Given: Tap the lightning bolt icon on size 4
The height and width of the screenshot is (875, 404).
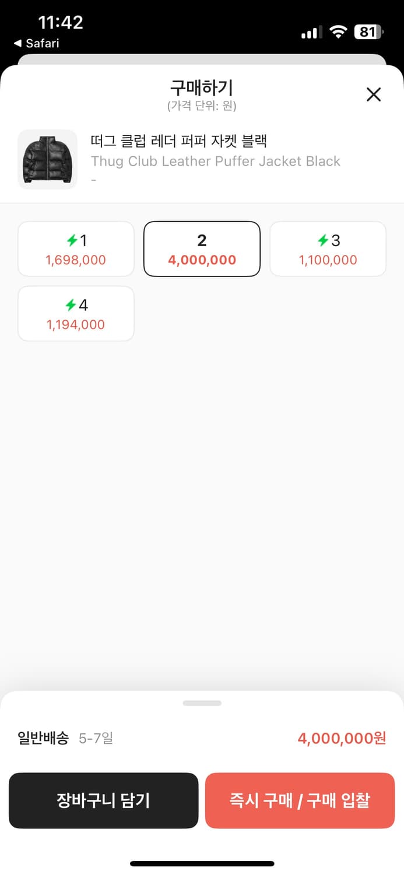Looking at the screenshot, I should click(x=71, y=304).
